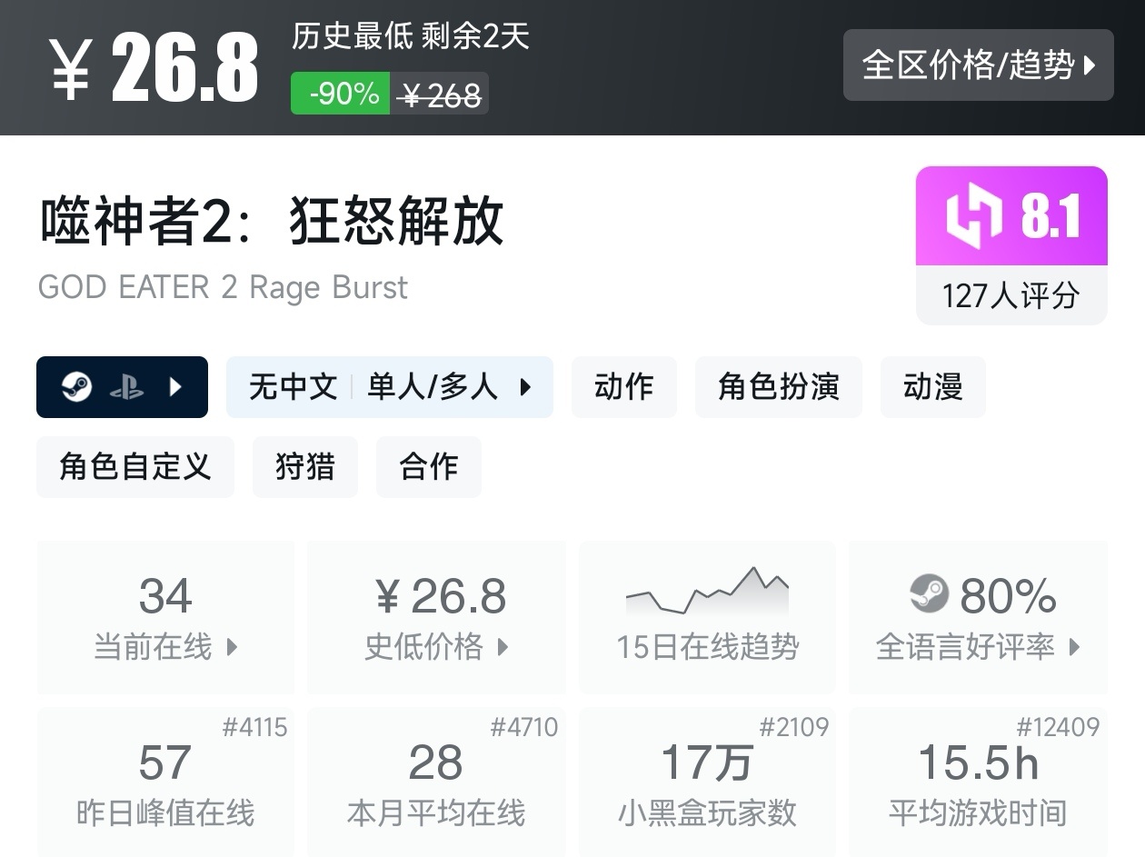Click the -90% discount badge
Image resolution: width=1145 pixels, height=857 pixels.
pyautogui.click(x=341, y=94)
